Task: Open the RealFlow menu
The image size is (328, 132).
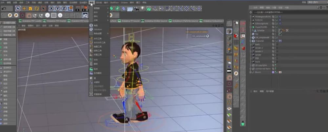Action: [114, 3]
